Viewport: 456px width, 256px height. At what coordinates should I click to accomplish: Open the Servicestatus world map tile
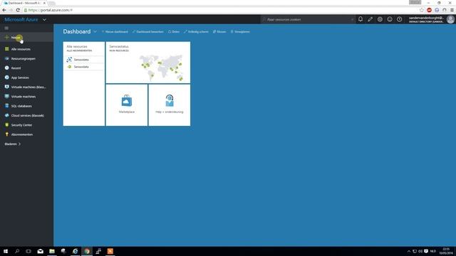point(148,63)
